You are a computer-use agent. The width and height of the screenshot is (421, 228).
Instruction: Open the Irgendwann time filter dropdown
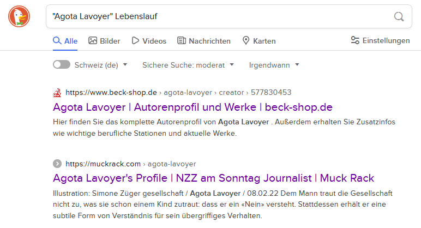(274, 65)
